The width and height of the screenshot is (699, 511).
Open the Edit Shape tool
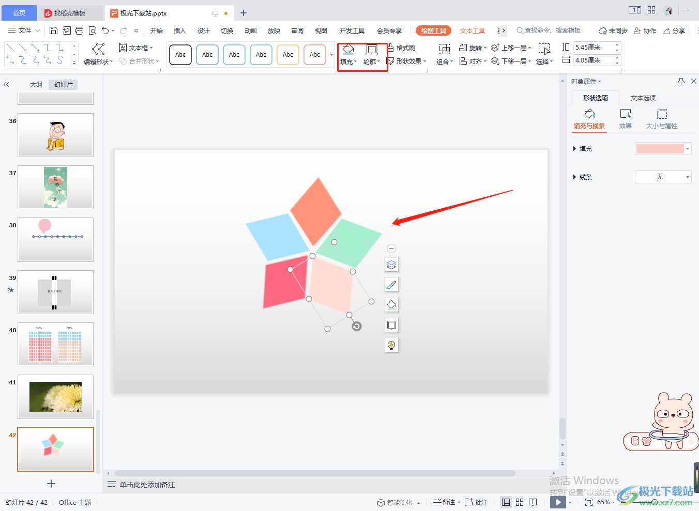click(98, 54)
